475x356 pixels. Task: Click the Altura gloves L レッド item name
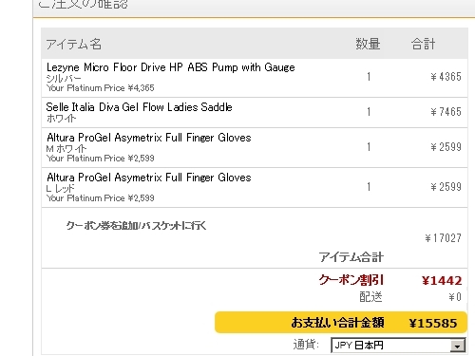pyautogui.click(x=149, y=178)
